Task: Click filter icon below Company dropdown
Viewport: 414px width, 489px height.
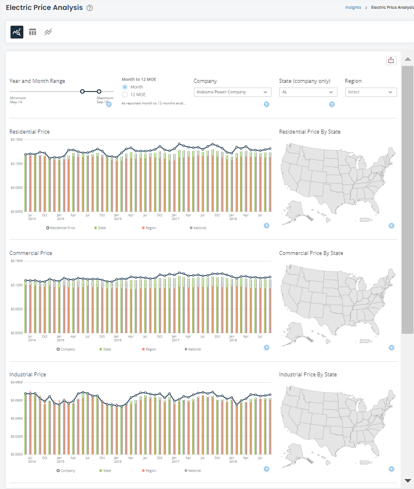Action: tap(266, 104)
